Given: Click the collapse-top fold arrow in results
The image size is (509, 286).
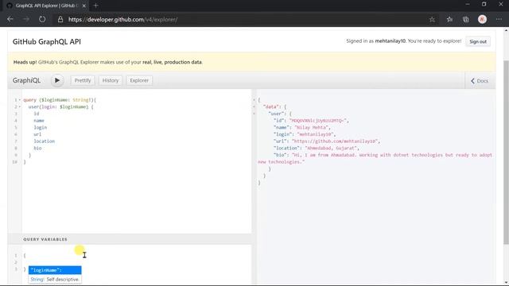Looking at the screenshot, I should tap(254, 100).
